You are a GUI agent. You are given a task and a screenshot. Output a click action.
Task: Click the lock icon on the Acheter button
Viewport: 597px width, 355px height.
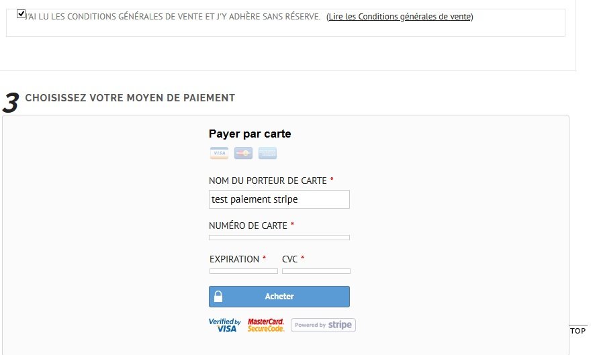click(x=218, y=297)
